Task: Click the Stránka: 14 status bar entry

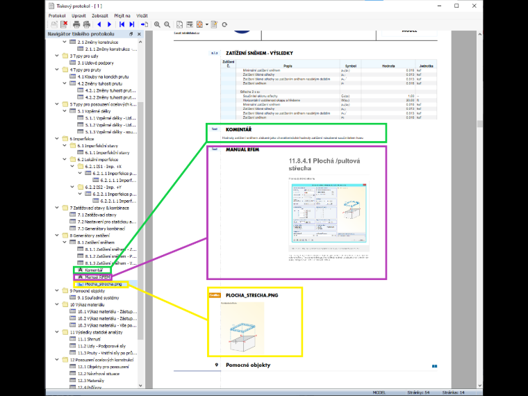Action: click(x=453, y=393)
